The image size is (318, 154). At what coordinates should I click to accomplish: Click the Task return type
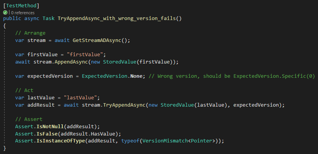49,18
